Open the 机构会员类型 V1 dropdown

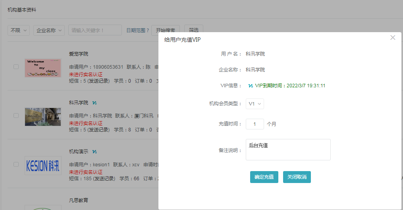click(x=255, y=104)
